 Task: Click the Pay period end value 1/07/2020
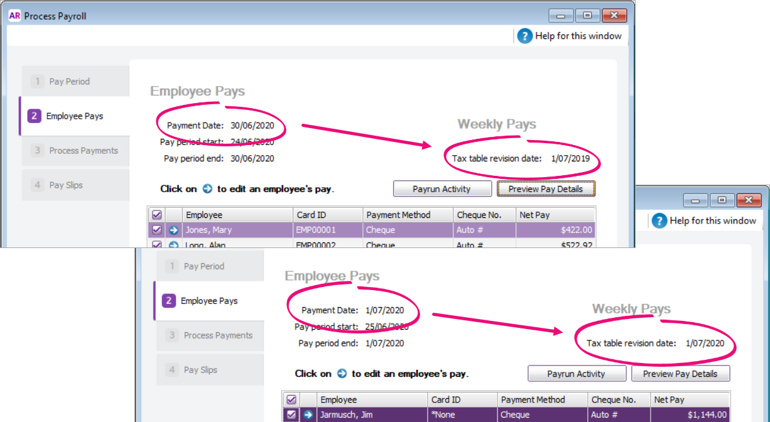pyautogui.click(x=384, y=344)
